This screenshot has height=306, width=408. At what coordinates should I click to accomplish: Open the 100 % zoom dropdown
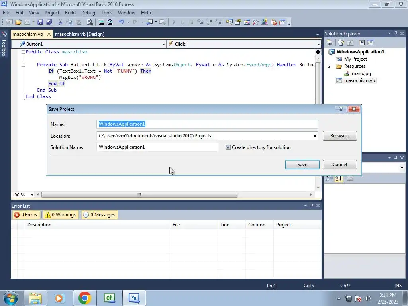(x=32, y=195)
